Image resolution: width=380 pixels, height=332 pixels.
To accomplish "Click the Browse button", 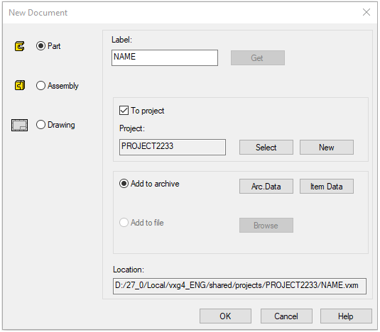I will 266,226.
